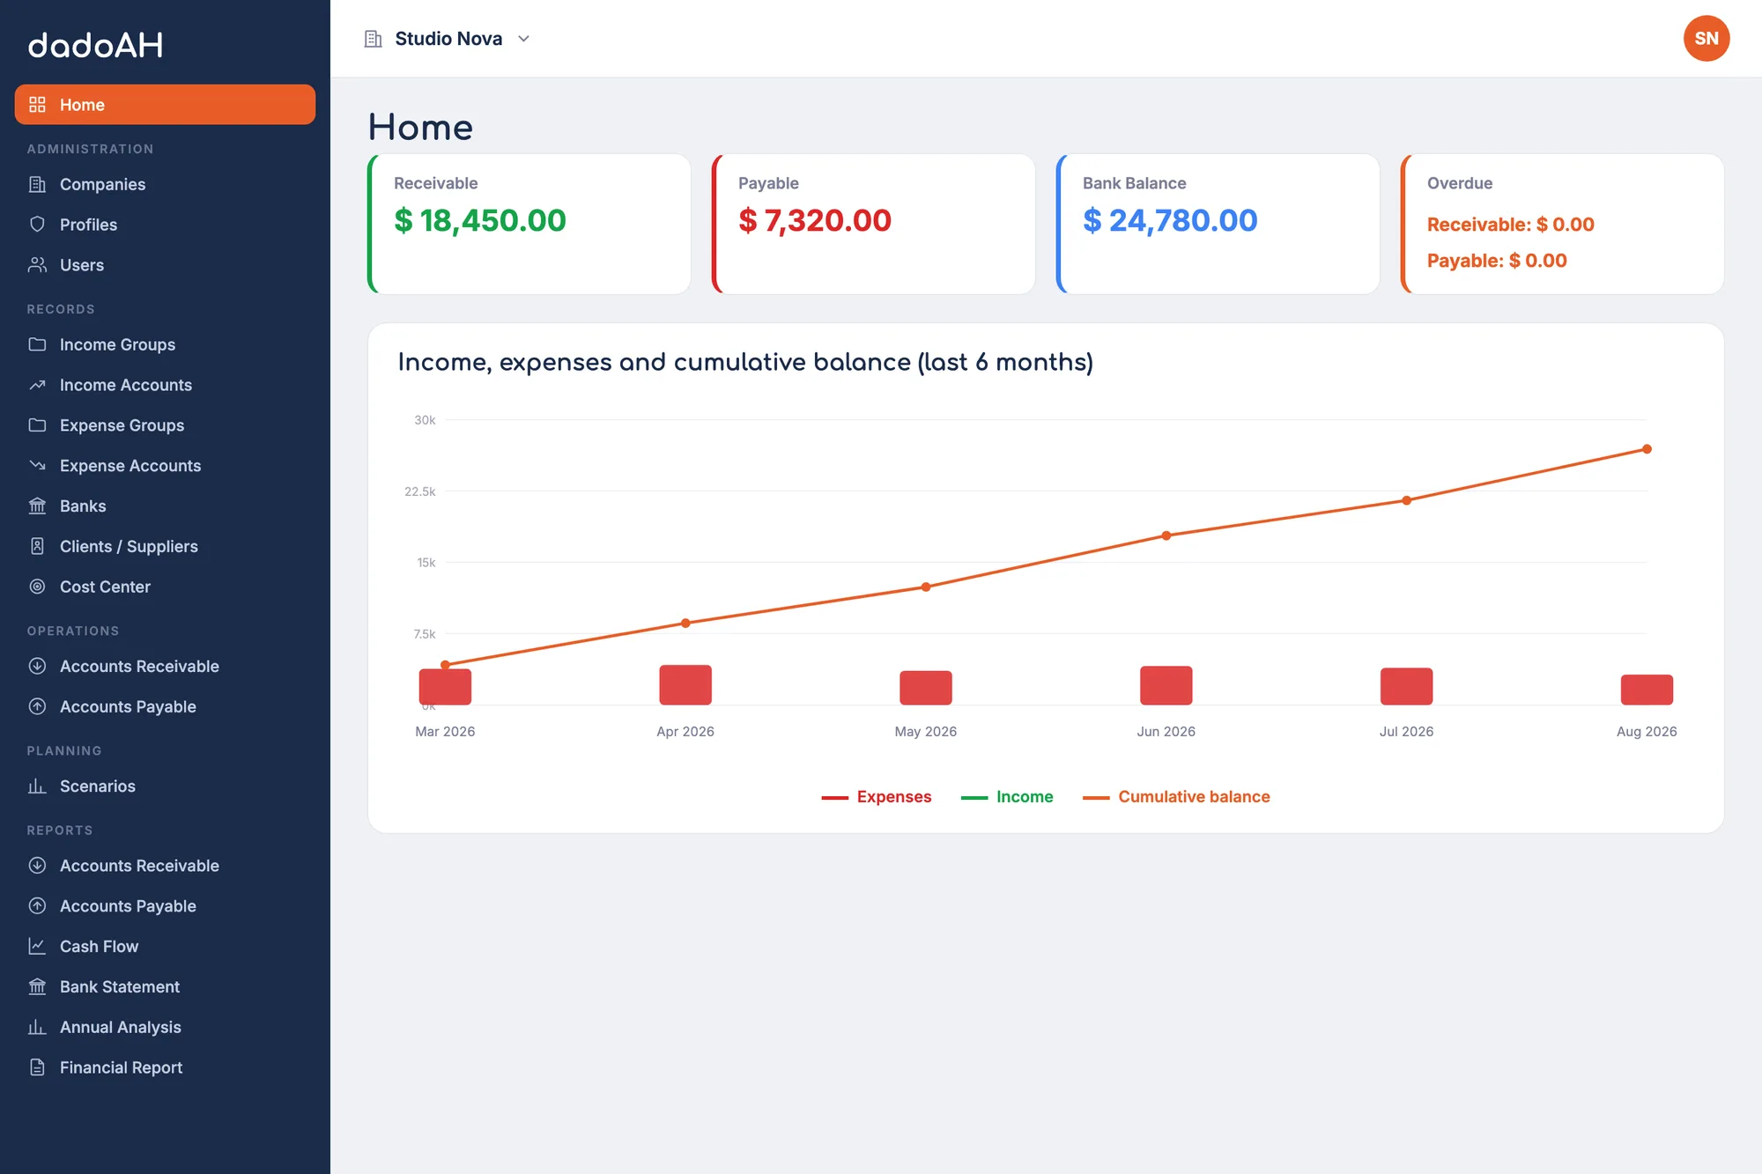The width and height of the screenshot is (1762, 1174).
Task: Click the Companies building icon
Action: (37, 184)
